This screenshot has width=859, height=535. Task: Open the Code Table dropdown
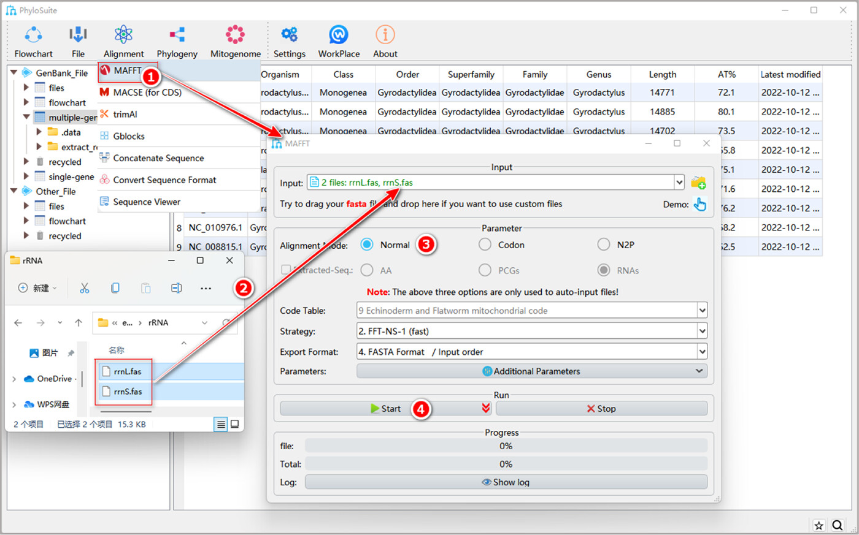tap(702, 311)
